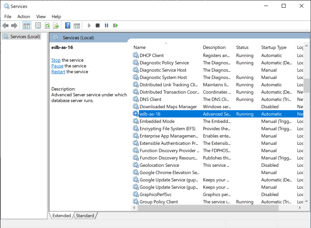The image size is (311, 228).
Task: Select the DNS Client service row
Action: pyautogui.click(x=150, y=99)
